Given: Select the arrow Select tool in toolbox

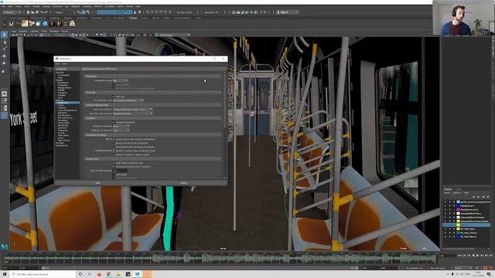Looking at the screenshot, I should click(x=4, y=35).
